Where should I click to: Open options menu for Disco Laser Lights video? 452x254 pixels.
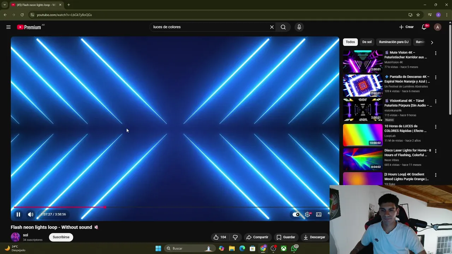coord(436,151)
